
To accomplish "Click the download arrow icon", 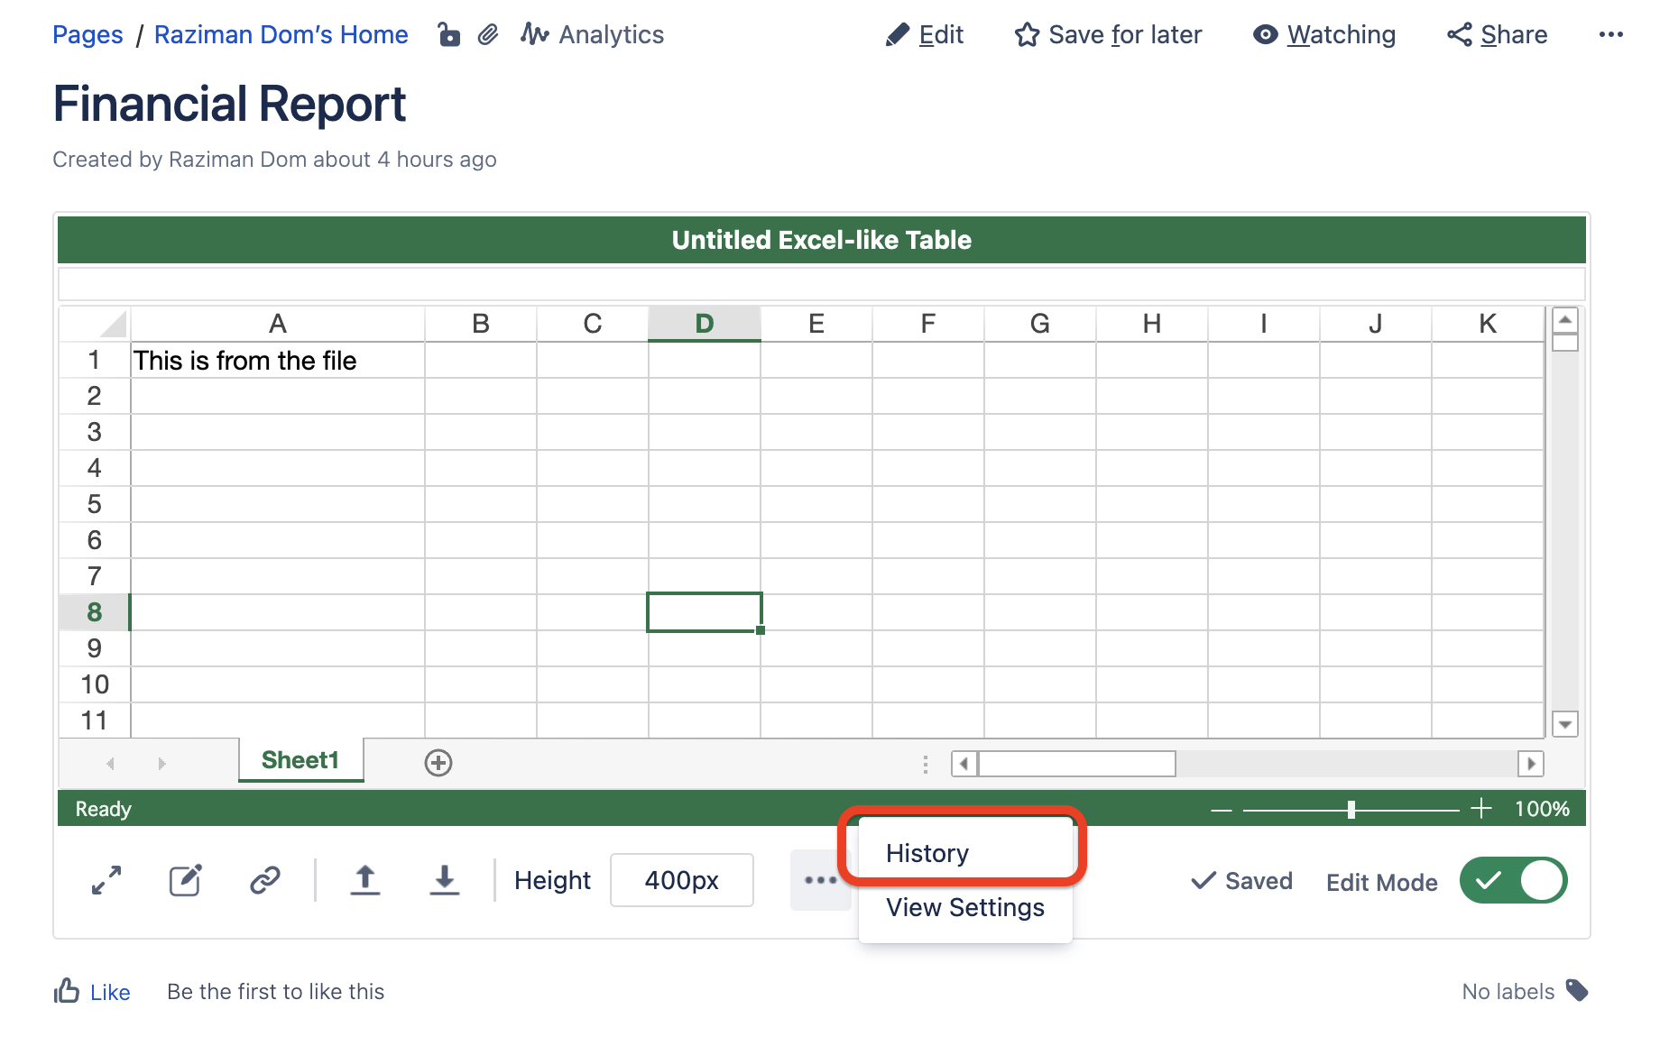I will [x=444, y=880].
